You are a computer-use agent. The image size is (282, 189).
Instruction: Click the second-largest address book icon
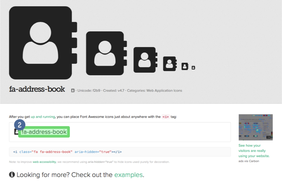(x=107, y=53)
